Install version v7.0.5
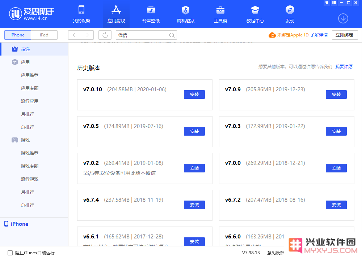The height and width of the screenshot is (259, 362). (x=194, y=131)
